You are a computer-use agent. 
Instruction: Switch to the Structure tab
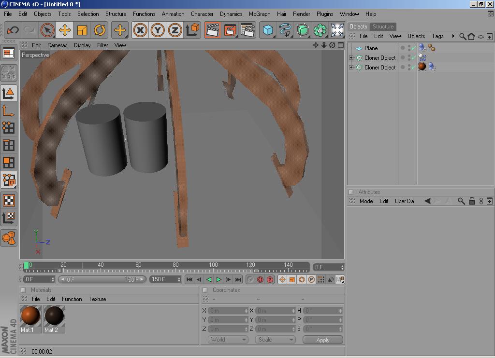(383, 27)
